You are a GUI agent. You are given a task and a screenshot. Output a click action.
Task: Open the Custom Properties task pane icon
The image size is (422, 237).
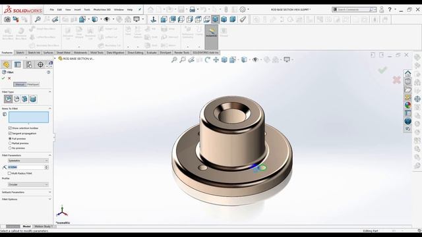407,113
